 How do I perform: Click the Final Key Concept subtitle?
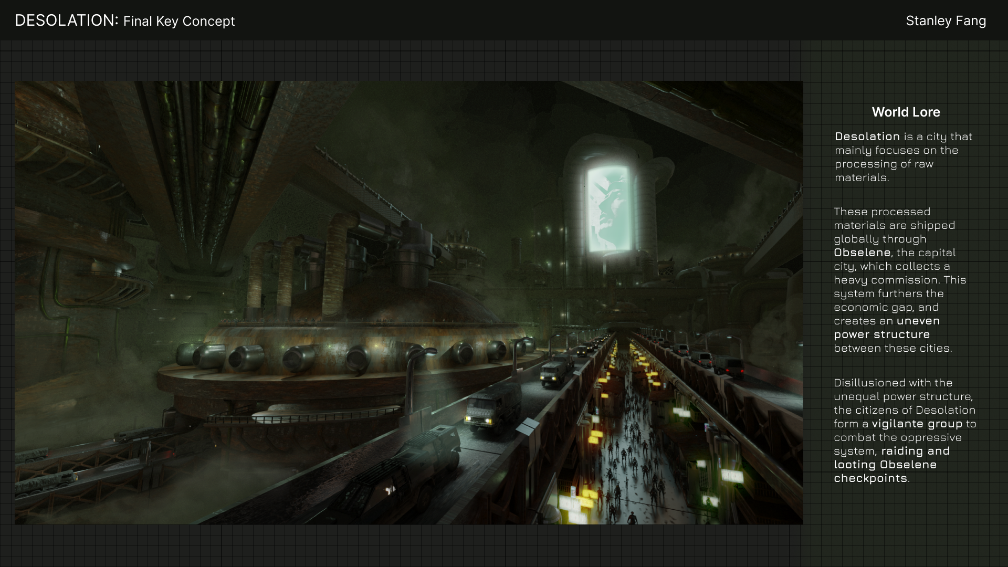pyautogui.click(x=179, y=22)
